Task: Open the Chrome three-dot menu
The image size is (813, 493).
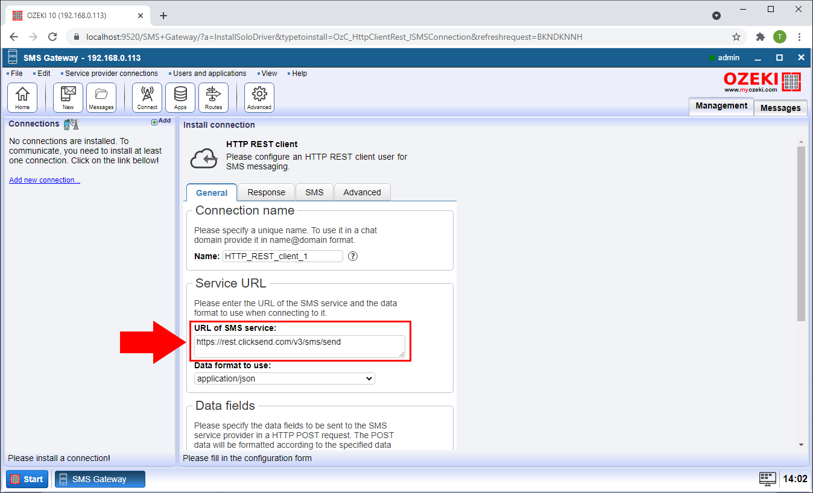Action: (x=800, y=37)
